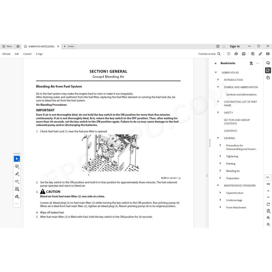
Task: Open the Undercarriage bookmark
Action: (234, 200)
